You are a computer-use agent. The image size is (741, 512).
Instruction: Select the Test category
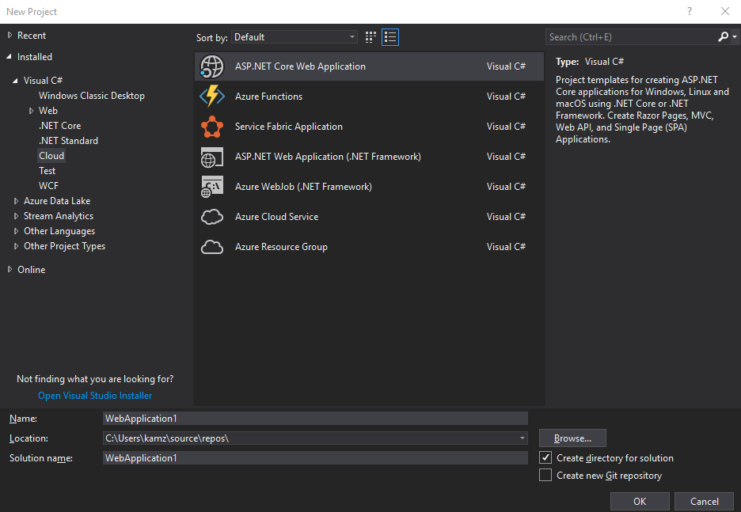47,171
